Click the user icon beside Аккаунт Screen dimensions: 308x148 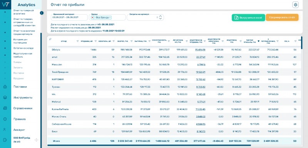[5, 130]
